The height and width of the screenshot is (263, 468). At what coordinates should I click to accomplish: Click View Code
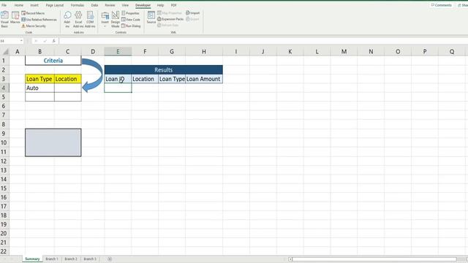131,20
